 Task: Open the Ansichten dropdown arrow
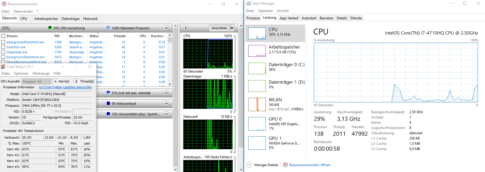[232, 28]
